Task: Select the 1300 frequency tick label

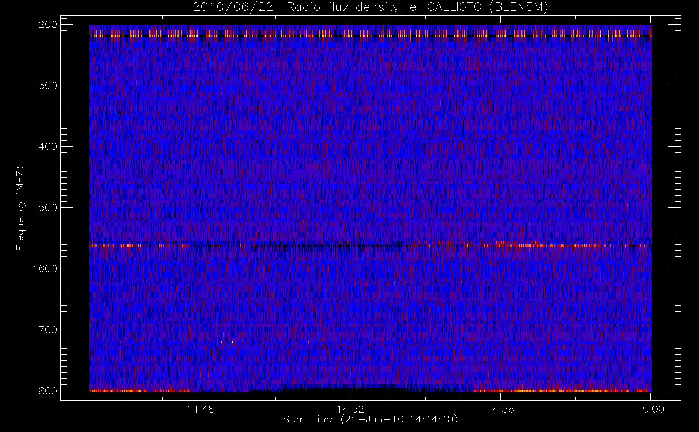Action: pyautogui.click(x=45, y=86)
